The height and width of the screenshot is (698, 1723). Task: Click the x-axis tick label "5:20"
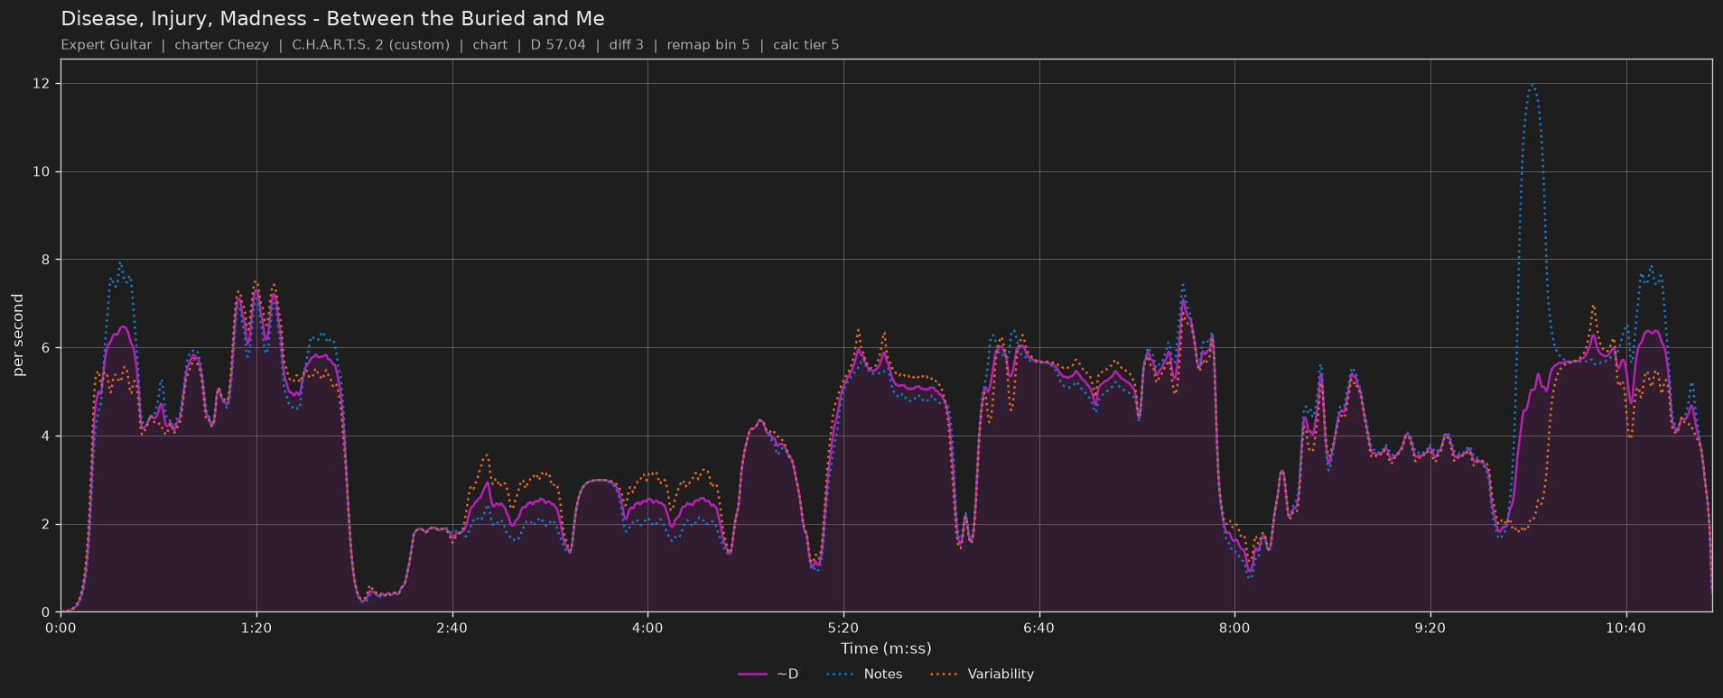[843, 628]
